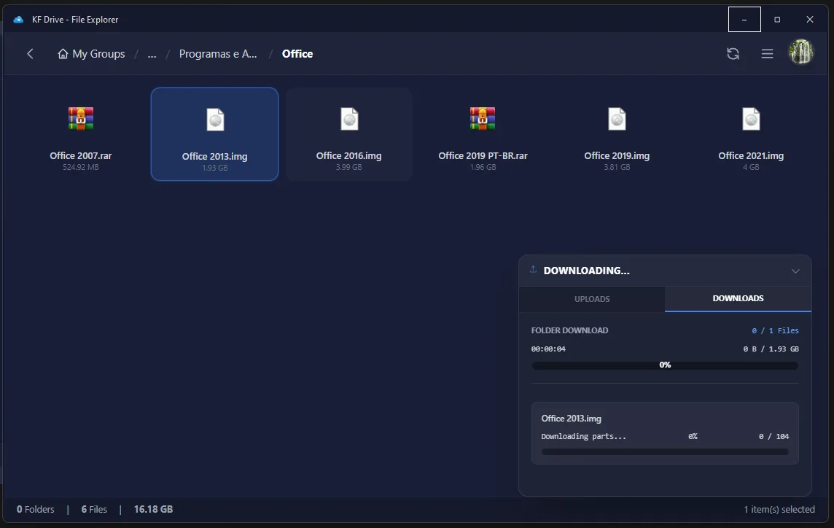The width and height of the screenshot is (834, 528).
Task: Click the KF Drive cloud app icon
Action: pos(19,20)
